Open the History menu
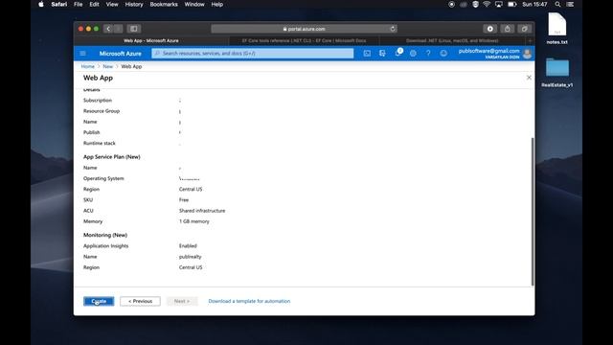613x345 pixels. click(x=134, y=4)
